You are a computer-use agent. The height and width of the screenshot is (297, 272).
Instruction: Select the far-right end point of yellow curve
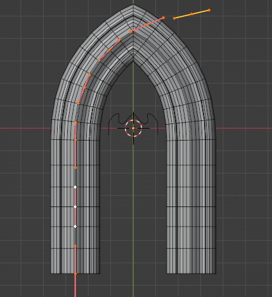[209, 10]
